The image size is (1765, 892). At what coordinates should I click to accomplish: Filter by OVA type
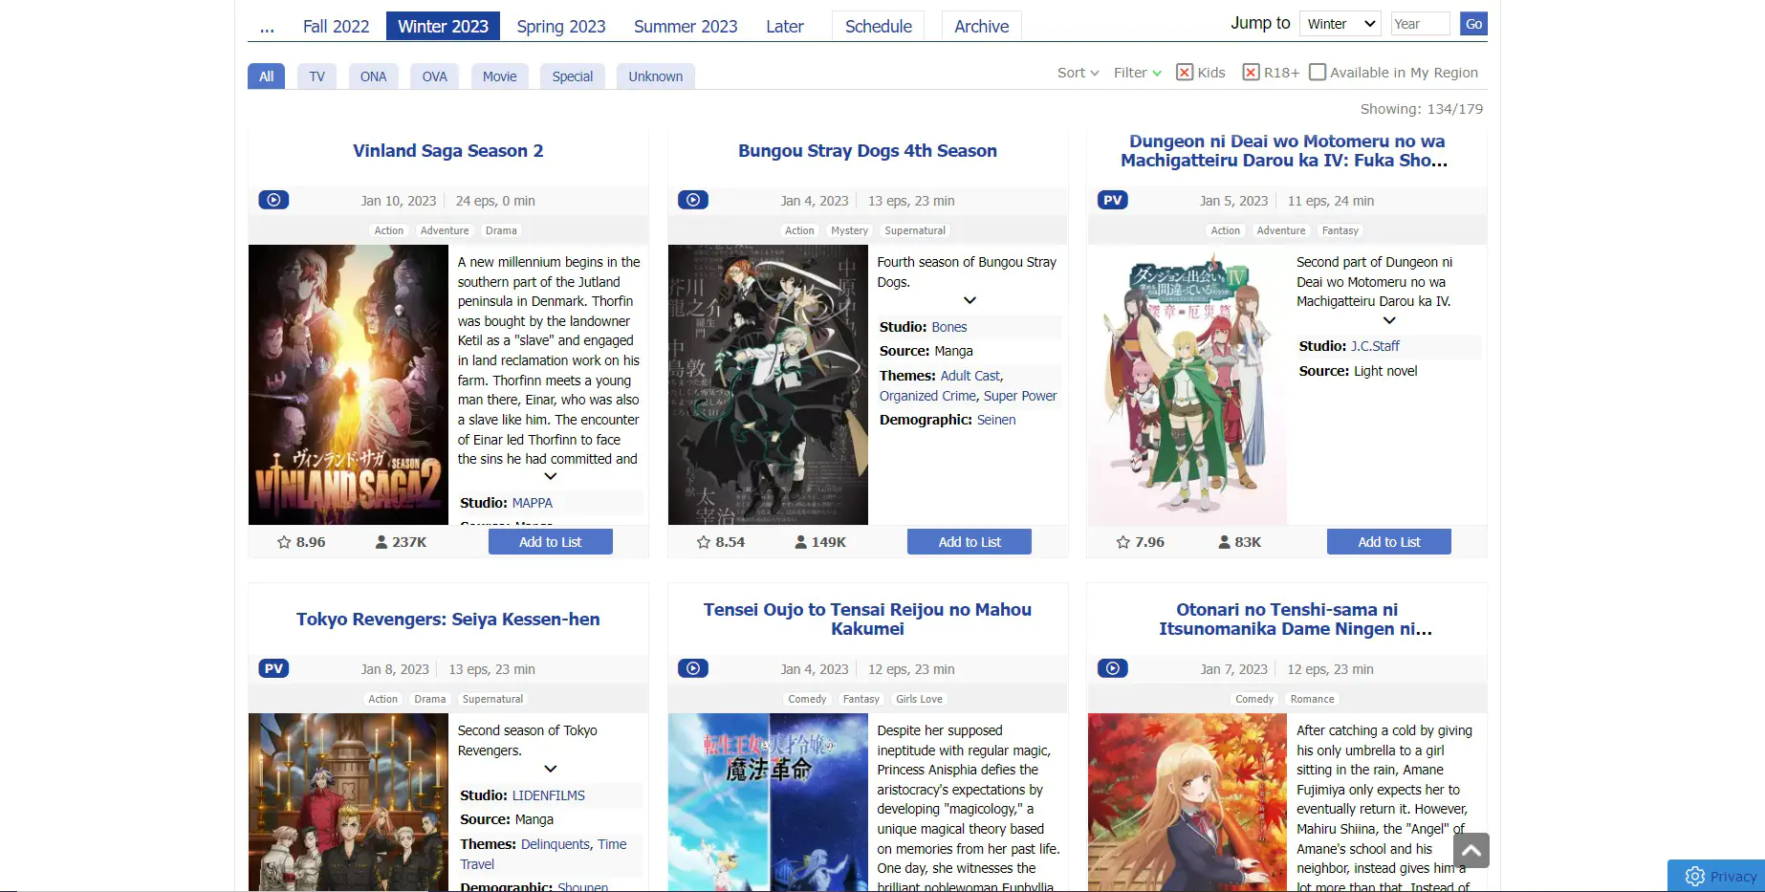pyautogui.click(x=434, y=76)
